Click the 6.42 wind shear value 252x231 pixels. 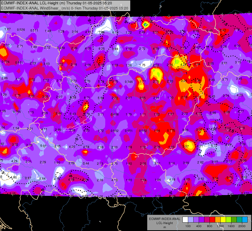(x=244, y=177)
